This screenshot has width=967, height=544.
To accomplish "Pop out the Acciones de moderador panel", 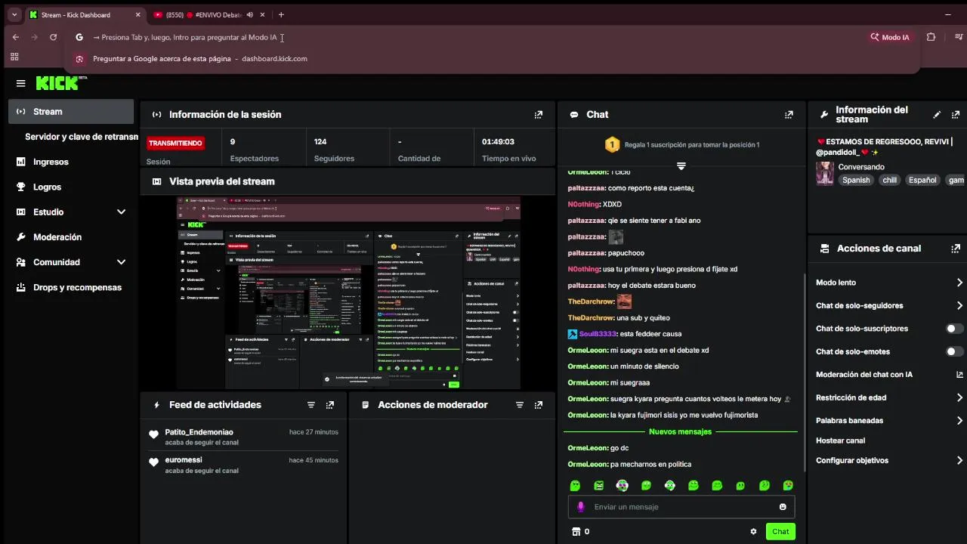I will pos(538,405).
